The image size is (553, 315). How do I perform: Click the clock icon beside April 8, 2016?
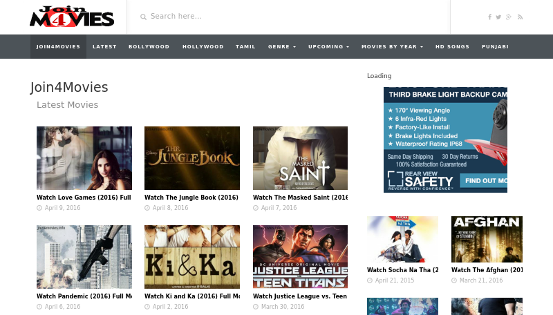pyautogui.click(x=147, y=208)
